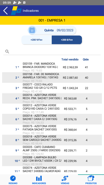Viewport: 104px width, 185px height.
Task: Sort by Total vendido column header
Action: (70, 59)
